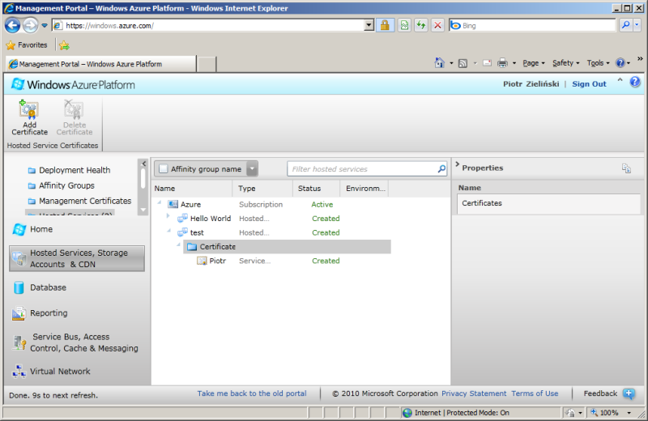Screen dimensions: 648x421
Task: Click the Add to Favorites Bar icon
Action: [64, 45]
